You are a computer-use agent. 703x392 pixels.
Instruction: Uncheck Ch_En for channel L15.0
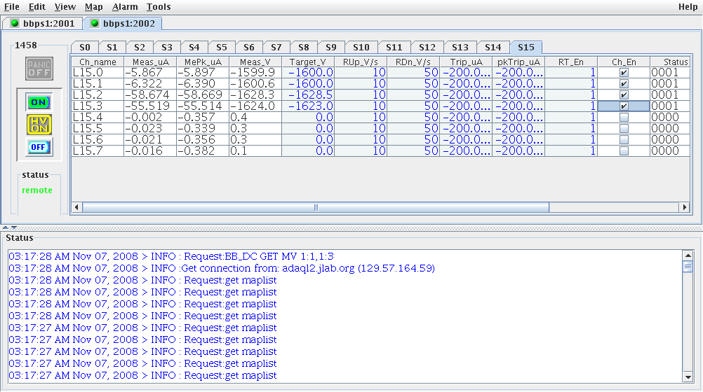point(624,73)
